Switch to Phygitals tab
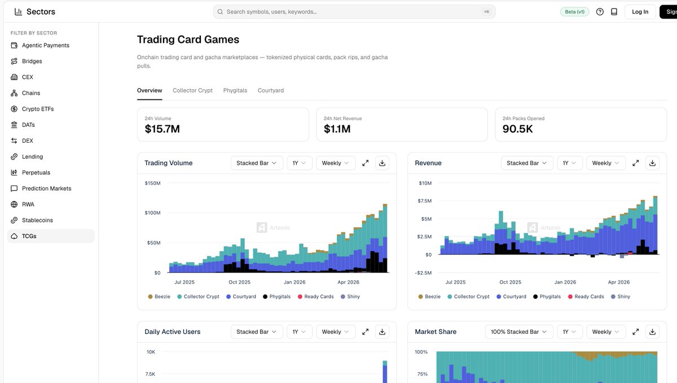677x383 pixels. pos(235,90)
